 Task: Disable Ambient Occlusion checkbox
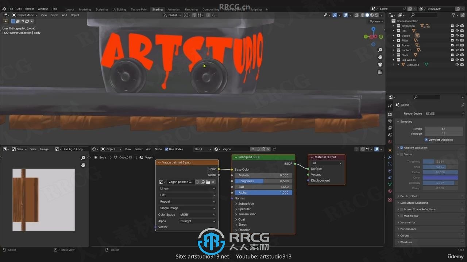tap(402, 148)
